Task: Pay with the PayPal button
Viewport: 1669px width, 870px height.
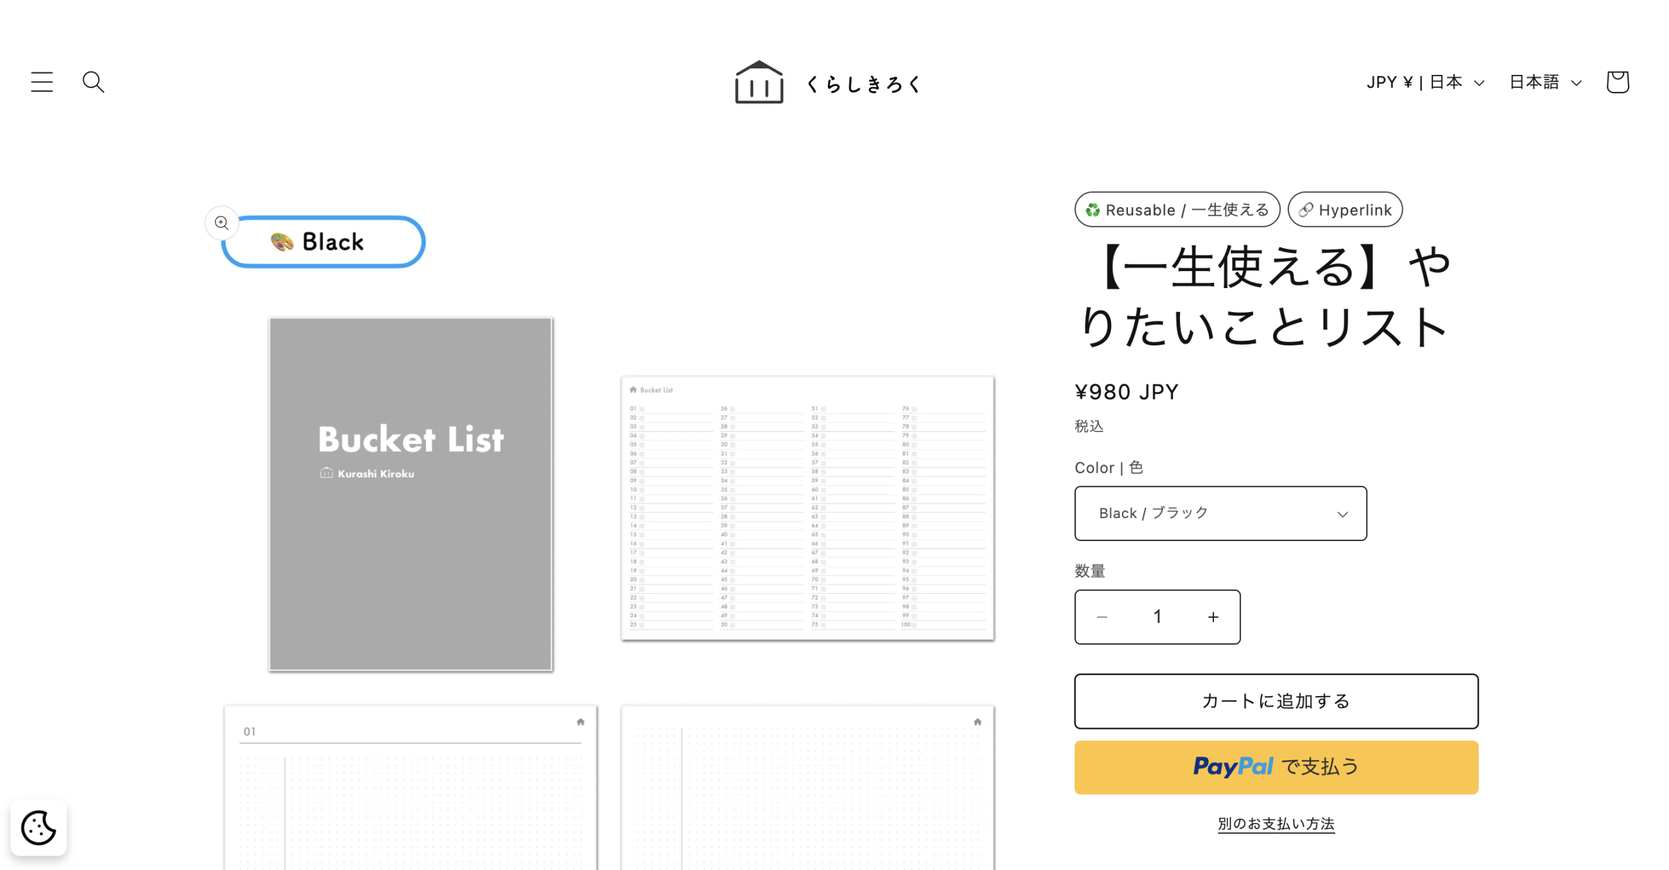Action: point(1276,767)
